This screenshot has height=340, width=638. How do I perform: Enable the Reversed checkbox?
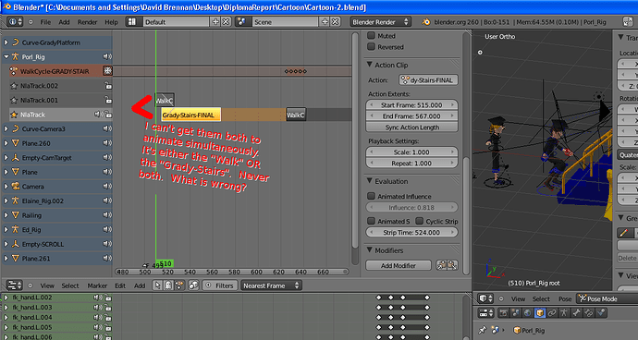coord(371,47)
